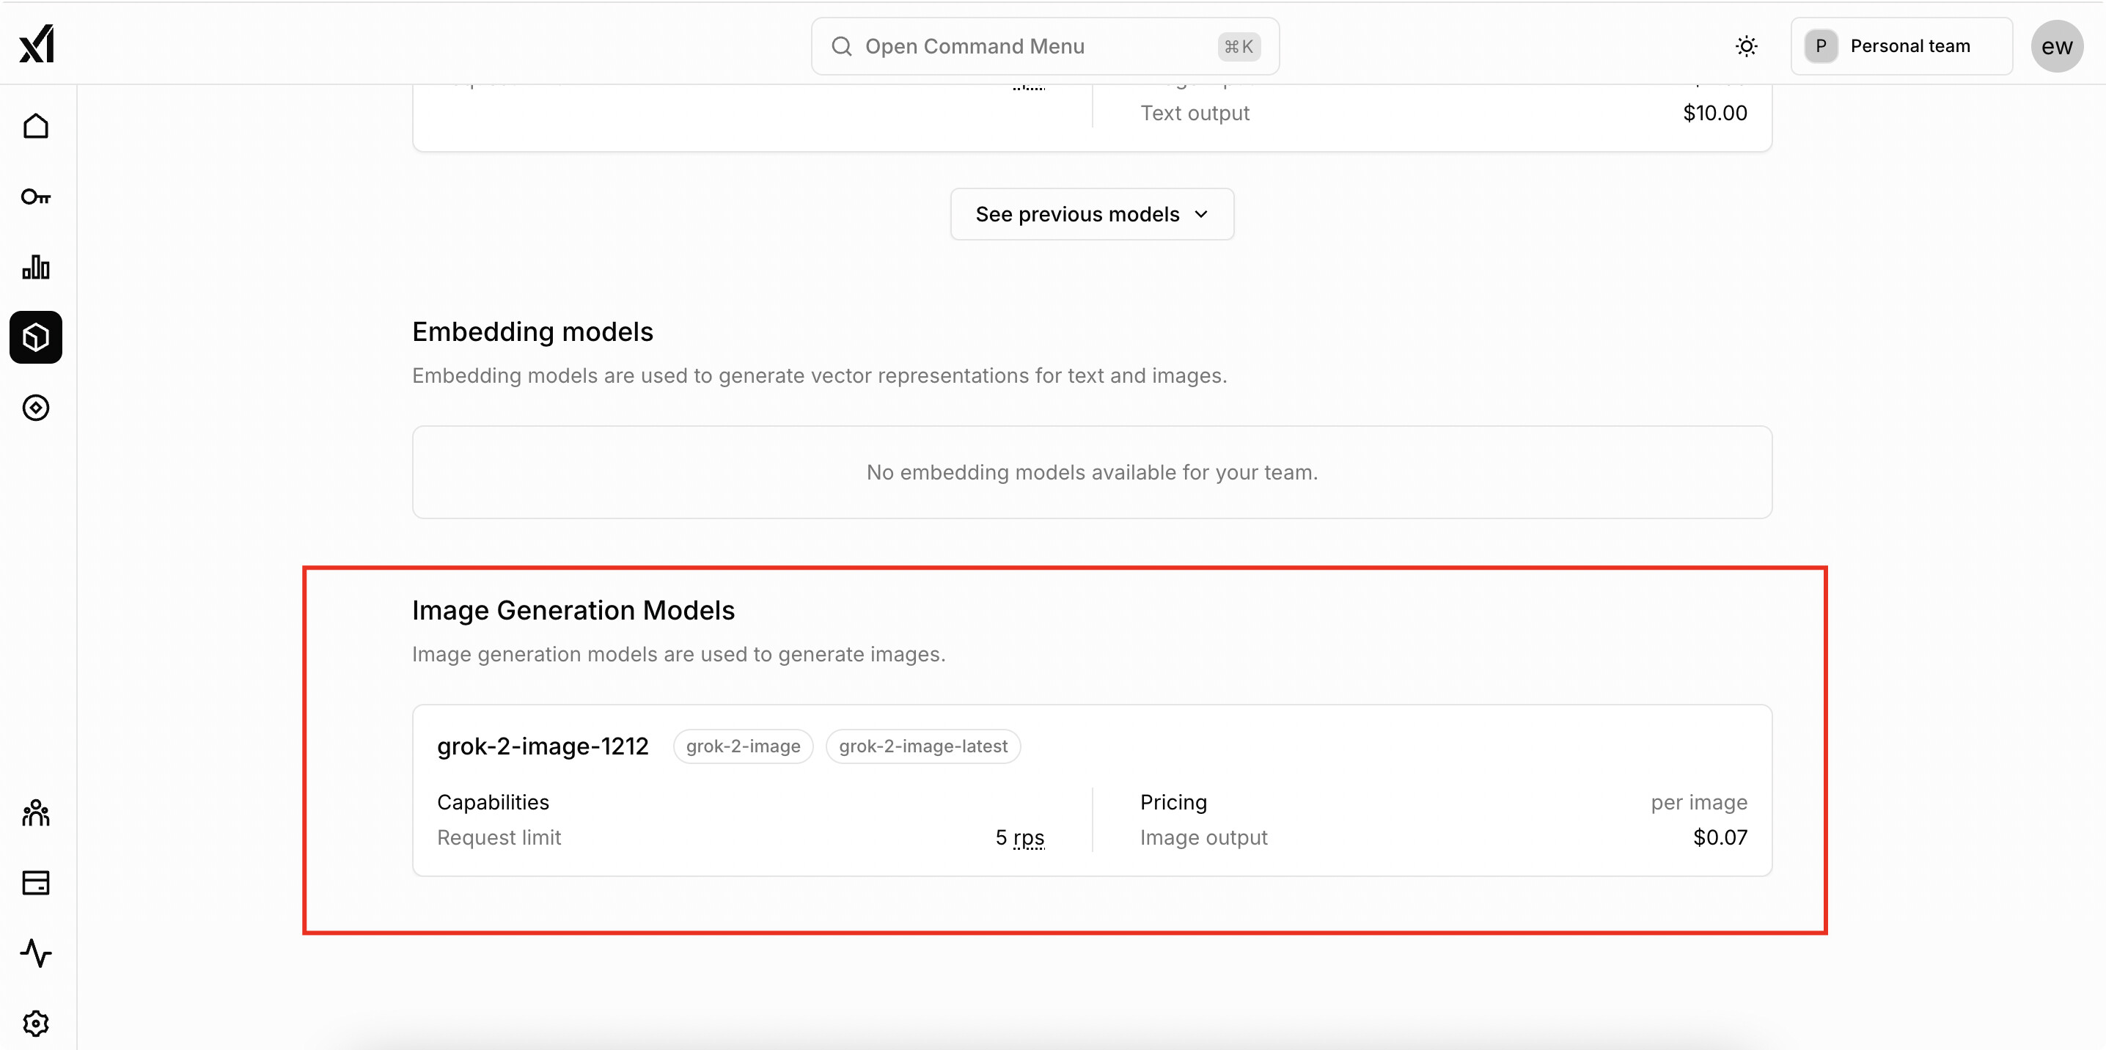Click the $0.07 image output price
The image size is (2106, 1050).
point(1720,837)
